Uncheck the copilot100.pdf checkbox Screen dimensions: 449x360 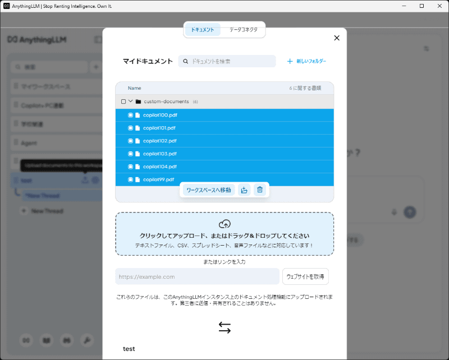point(130,115)
